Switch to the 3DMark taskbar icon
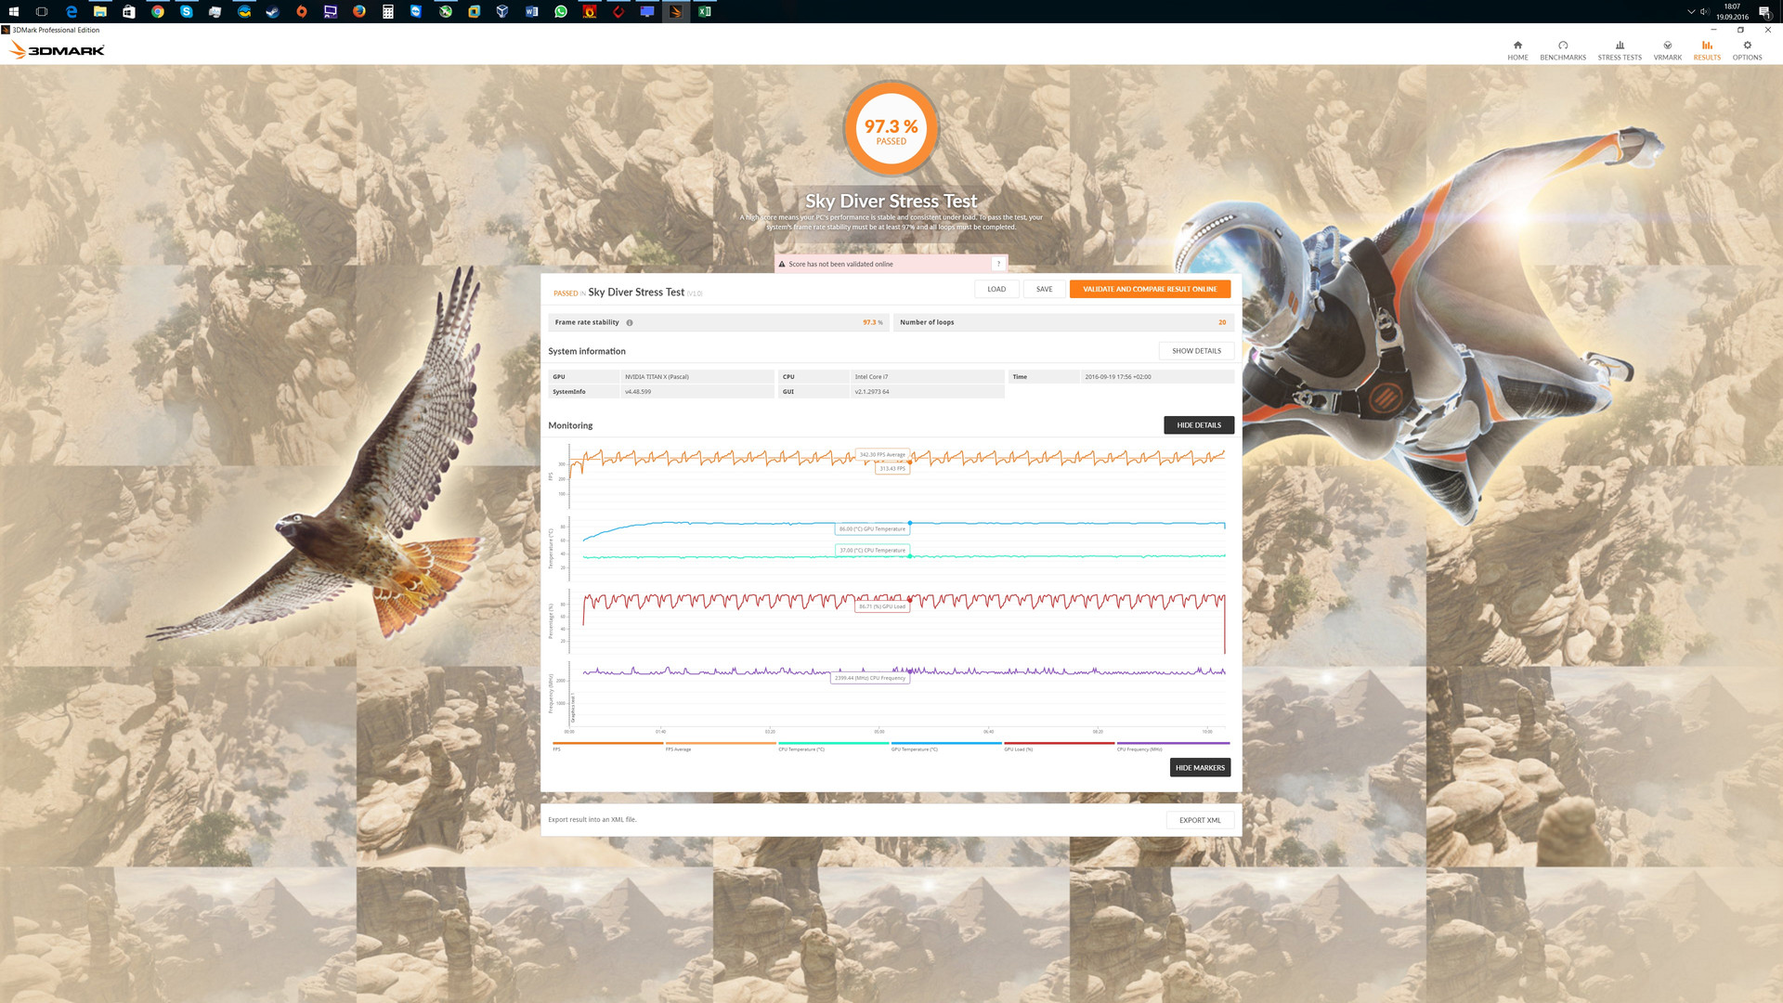Screen dimensions: 1783x1003 (x=676, y=11)
